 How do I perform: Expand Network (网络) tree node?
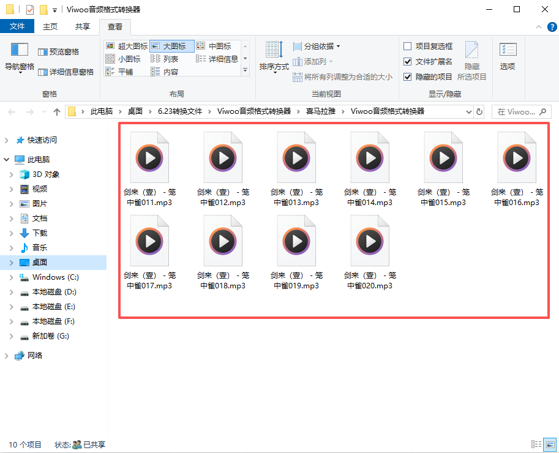(x=6, y=356)
